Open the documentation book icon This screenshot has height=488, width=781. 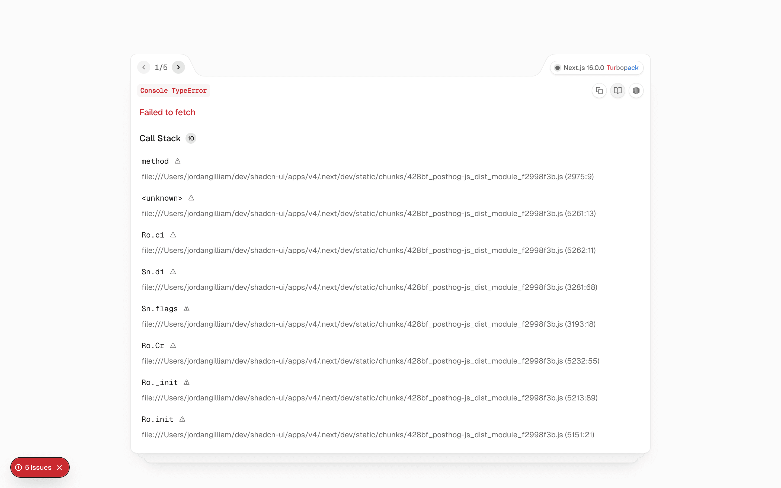[x=617, y=91]
